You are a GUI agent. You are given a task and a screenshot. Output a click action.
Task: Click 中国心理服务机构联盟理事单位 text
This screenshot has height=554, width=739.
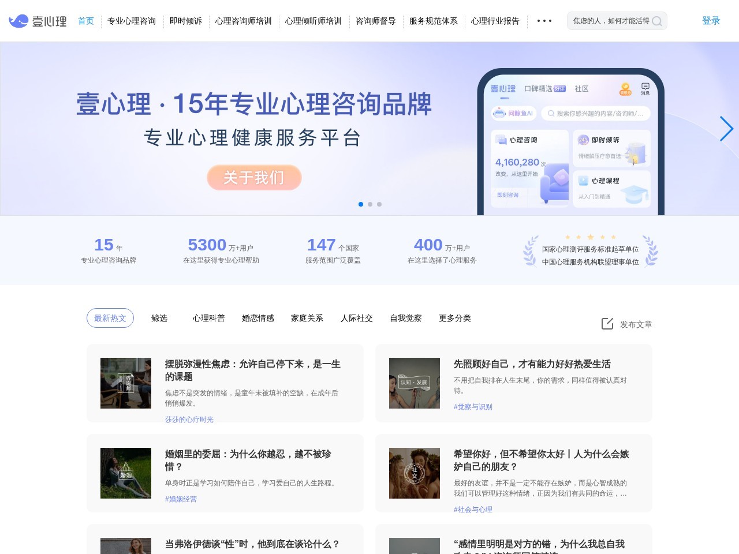coord(591,262)
